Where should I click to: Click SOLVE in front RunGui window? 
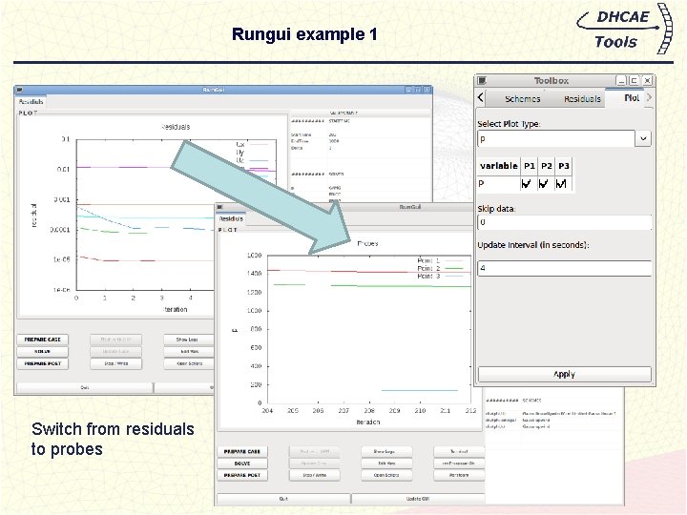(x=242, y=463)
